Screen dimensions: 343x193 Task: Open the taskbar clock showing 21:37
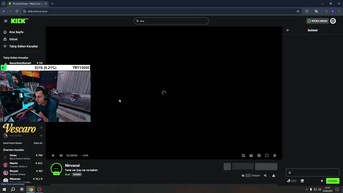tap(327, 190)
